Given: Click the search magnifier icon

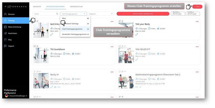Looking at the screenshot, I should pos(57,14).
